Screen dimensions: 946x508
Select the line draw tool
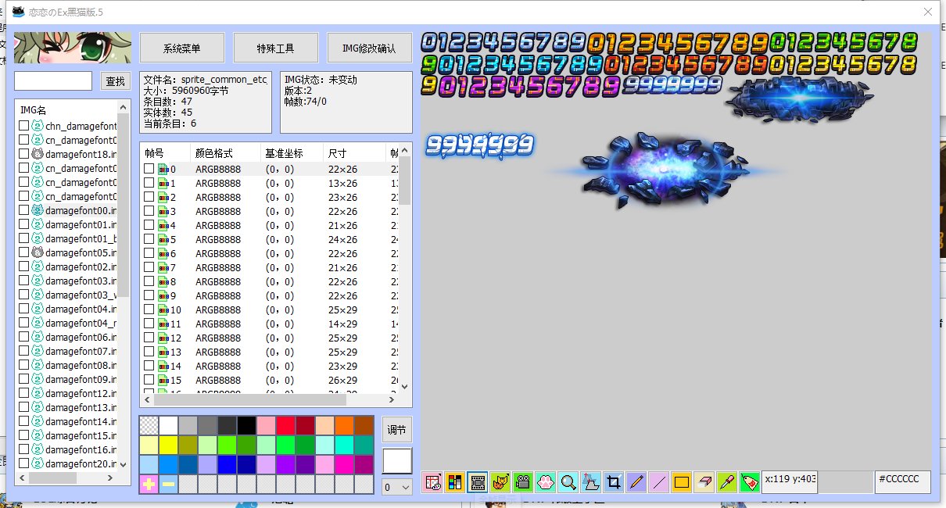(659, 482)
